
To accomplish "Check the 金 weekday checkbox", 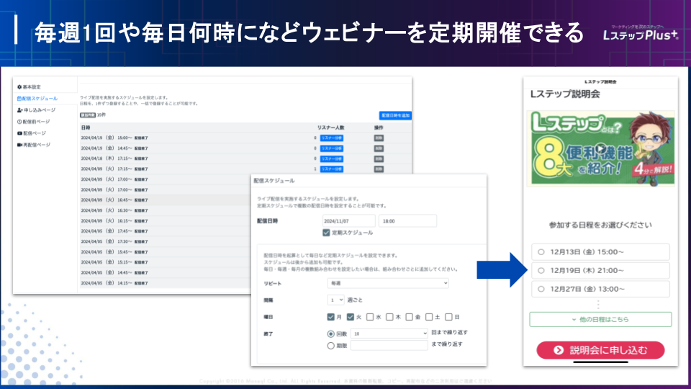I will (x=410, y=317).
